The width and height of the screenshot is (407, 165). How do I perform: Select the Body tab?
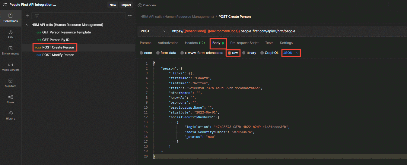pos(218,43)
